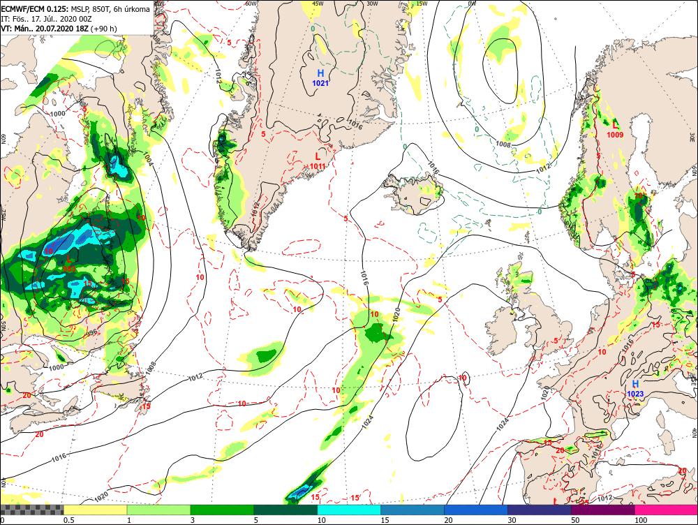Screen dimensions: 698x525
Task: Click the "50" legend scale value
Action: coord(575,520)
